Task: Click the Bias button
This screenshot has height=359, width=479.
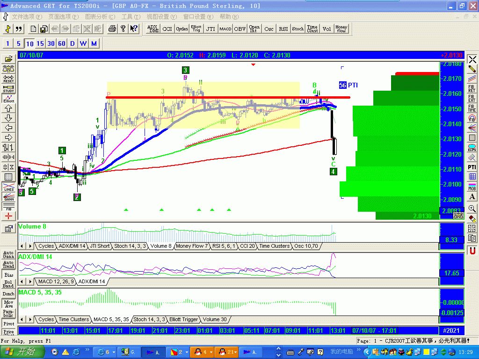Action: [x=8, y=275]
